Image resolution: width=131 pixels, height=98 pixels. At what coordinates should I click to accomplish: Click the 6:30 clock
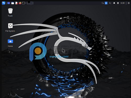point(123,3)
